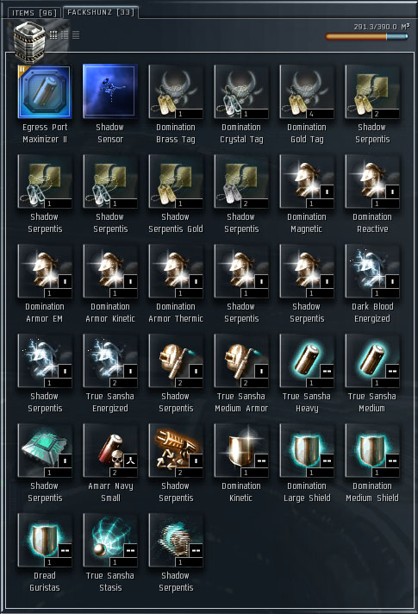This screenshot has width=418, height=614.
Task: Open the ITEMS [96] tab
Action: [34, 13]
